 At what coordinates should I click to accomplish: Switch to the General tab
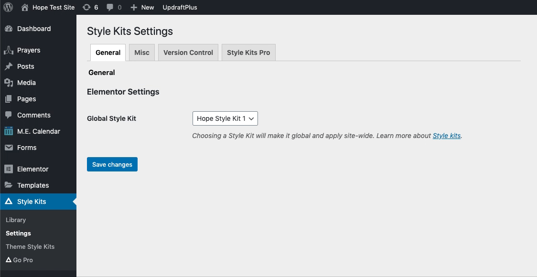pyautogui.click(x=108, y=53)
